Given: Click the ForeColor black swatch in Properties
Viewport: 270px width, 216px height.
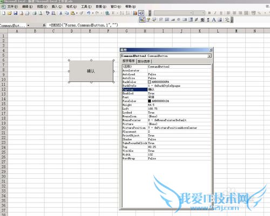Looking at the screenshot, I should coord(150,101).
